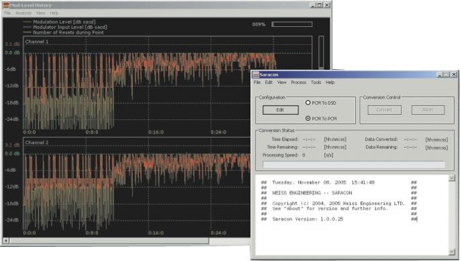
Task: Click the Configuration Edit button
Action: (x=281, y=110)
